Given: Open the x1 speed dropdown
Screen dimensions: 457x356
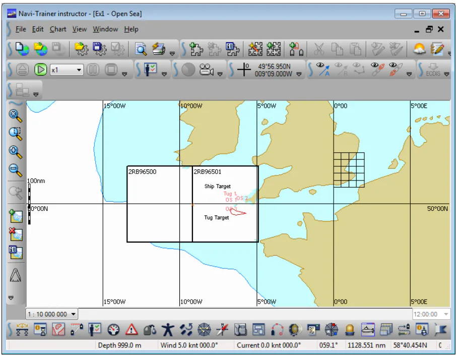Looking at the screenshot, I should (x=67, y=70).
